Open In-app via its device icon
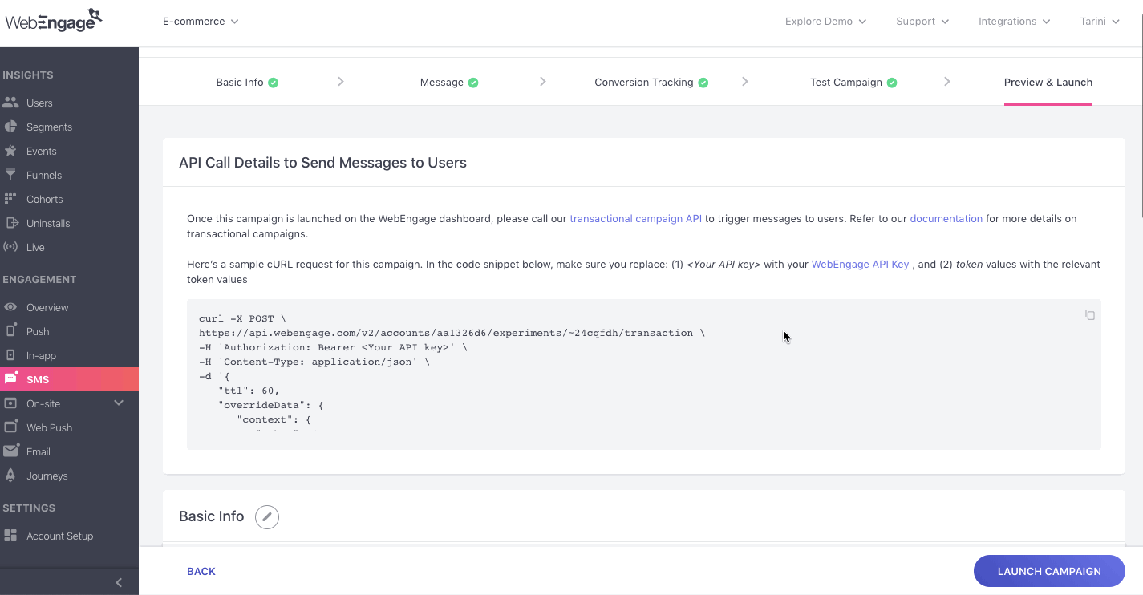This screenshot has width=1143, height=595. [x=10, y=355]
